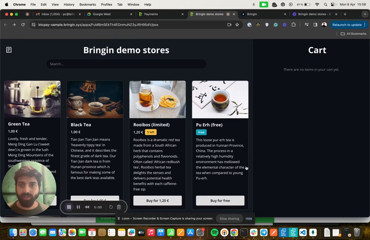This screenshot has height=240, width=370.
Task: Open Telegram from the Dock
Action: pyautogui.click(x=263, y=233)
